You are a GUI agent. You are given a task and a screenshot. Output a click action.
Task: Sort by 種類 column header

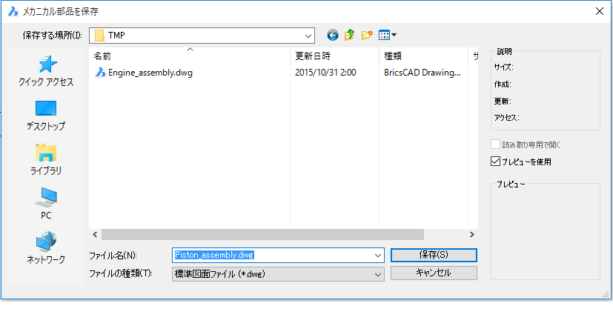(423, 56)
